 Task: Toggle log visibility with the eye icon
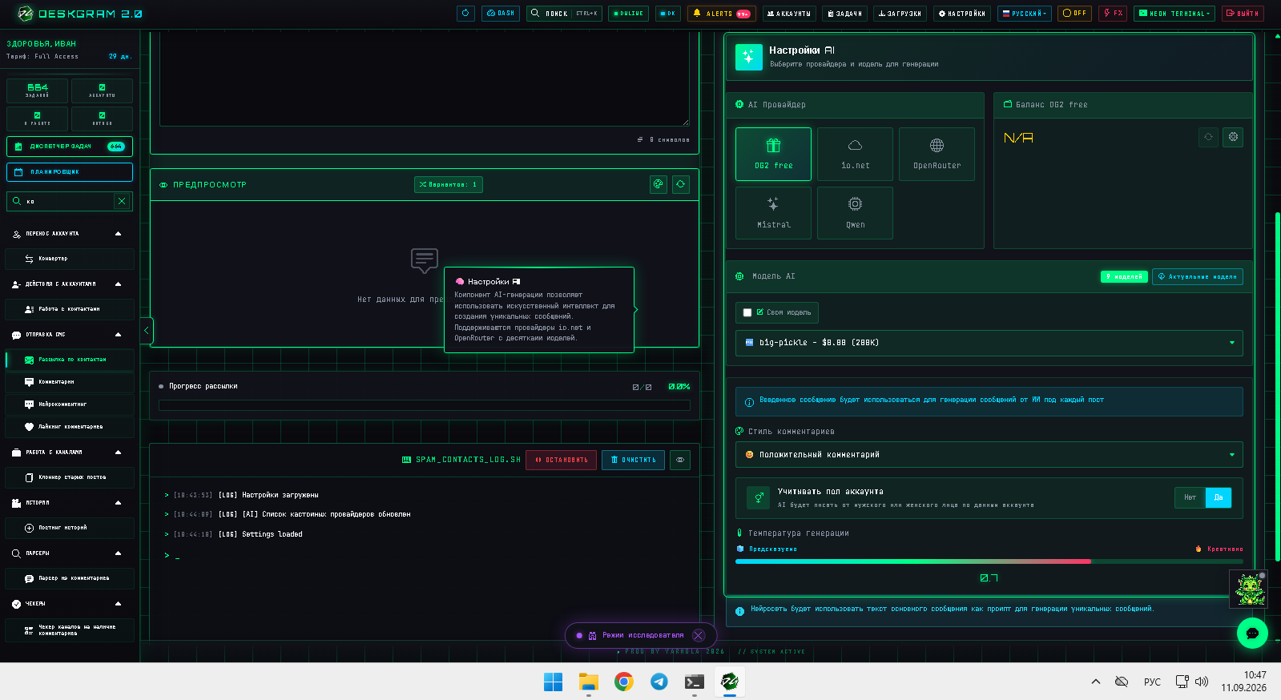coord(680,460)
